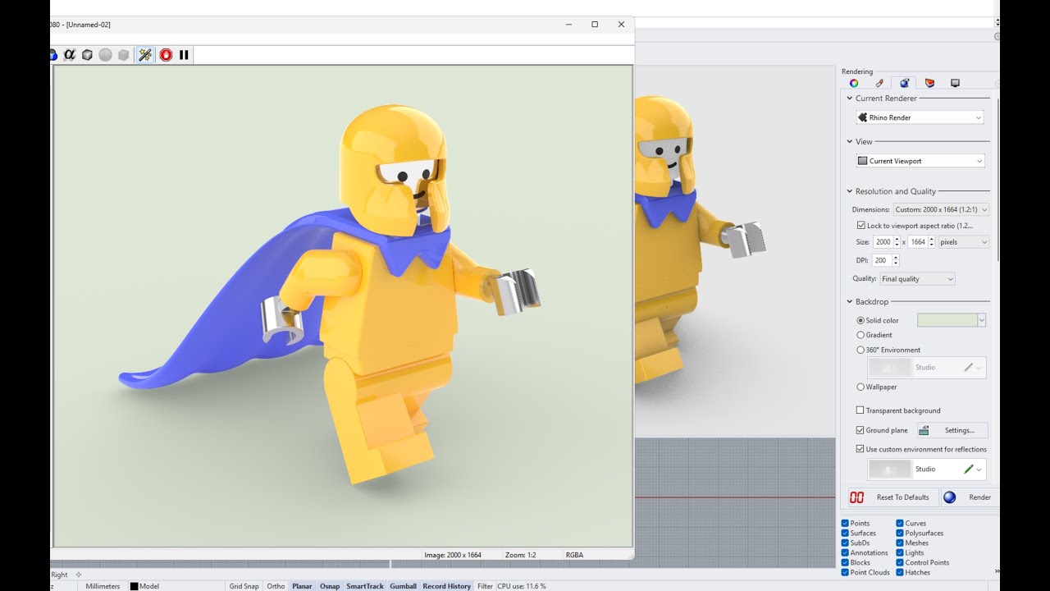1050x591 pixels.
Task: Click Reset To Defaults button
Action: pyautogui.click(x=892, y=497)
